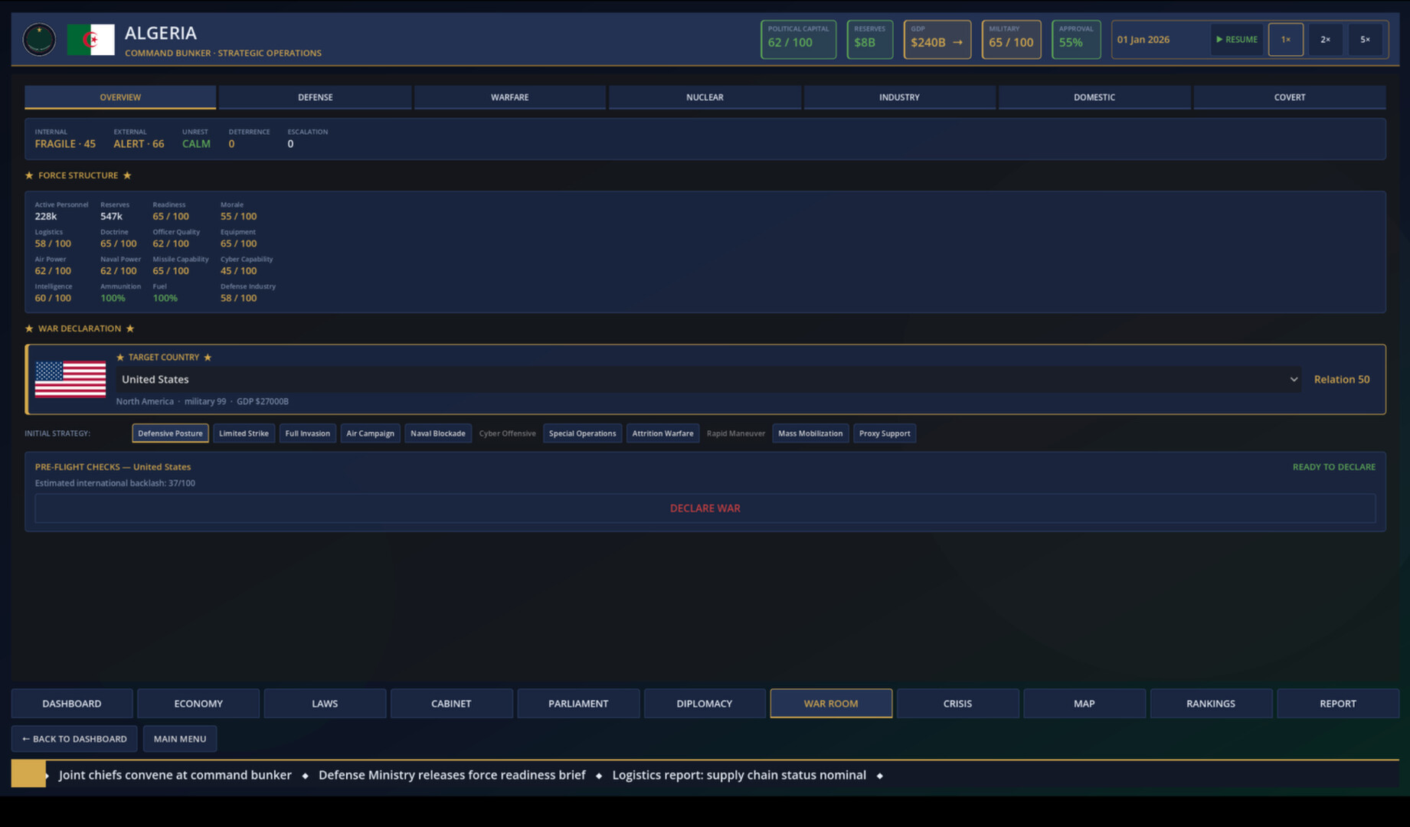Click the GDP trend arrow icon
Viewport: 1410px width, 827px height.
[x=957, y=43]
